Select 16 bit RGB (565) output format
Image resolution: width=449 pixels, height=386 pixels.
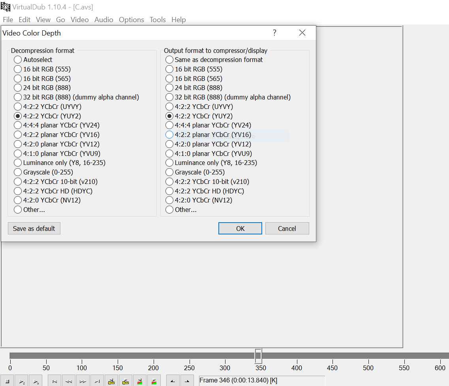pyautogui.click(x=194, y=79)
